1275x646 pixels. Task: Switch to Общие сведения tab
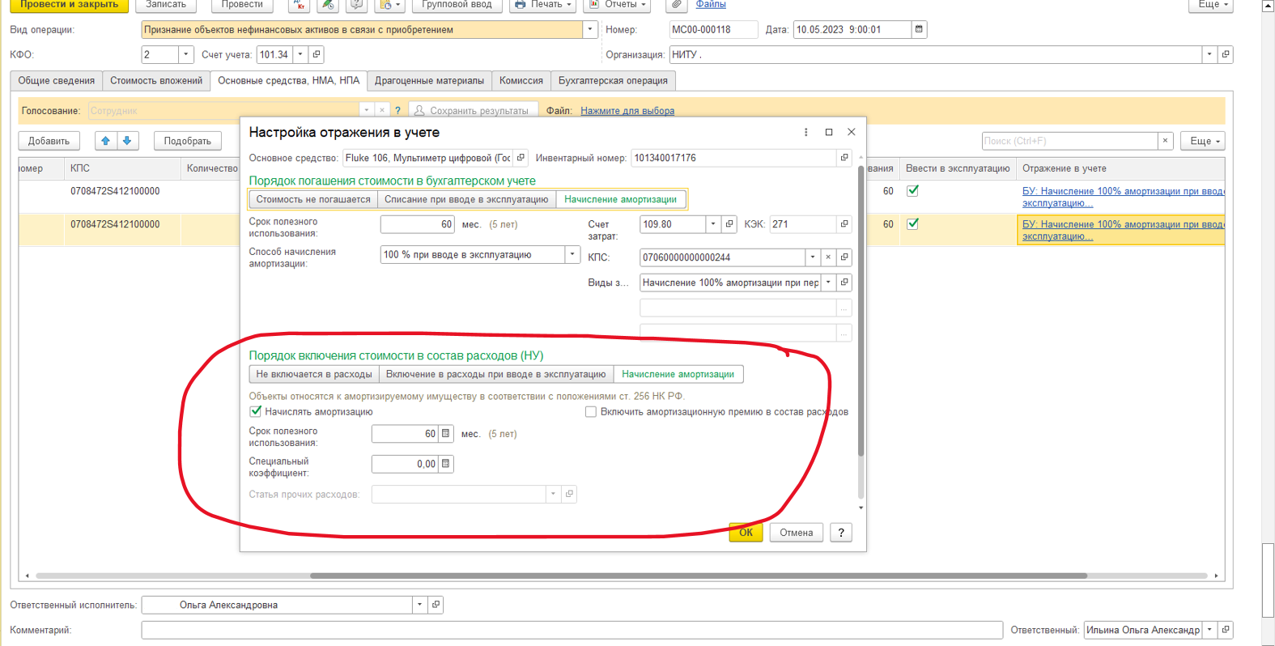tap(57, 81)
